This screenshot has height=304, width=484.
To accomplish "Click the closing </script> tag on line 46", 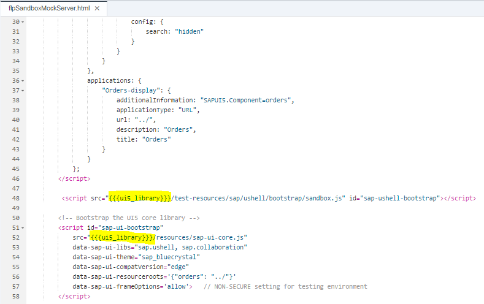I will tap(74, 178).
